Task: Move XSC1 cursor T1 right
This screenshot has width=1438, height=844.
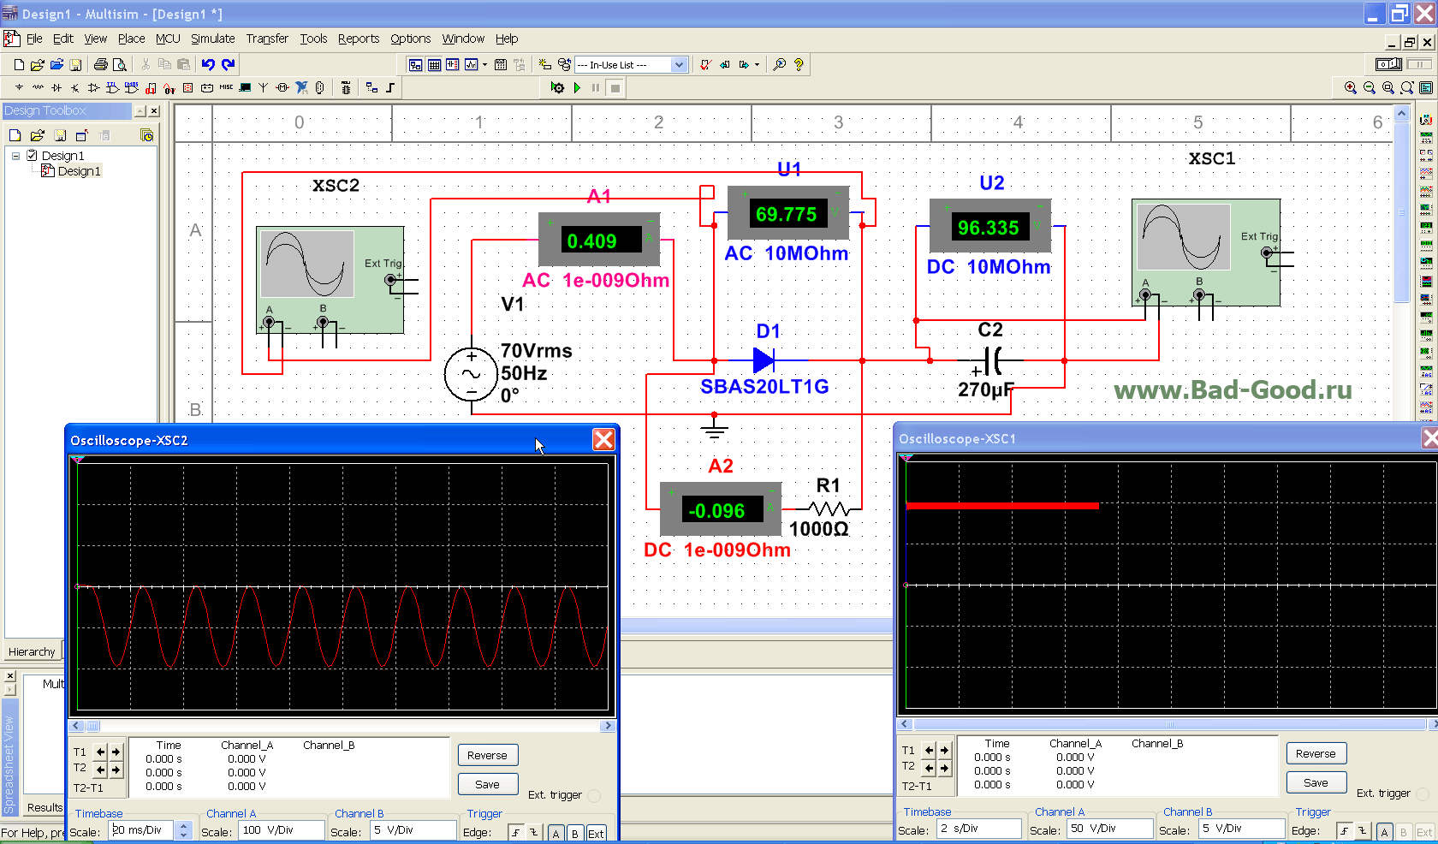Action: tap(944, 750)
